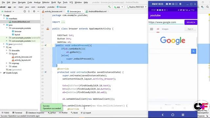Tap the Sign in button on Google page
Image resolution: width=210 pixels, height=118 pixels.
190,29
